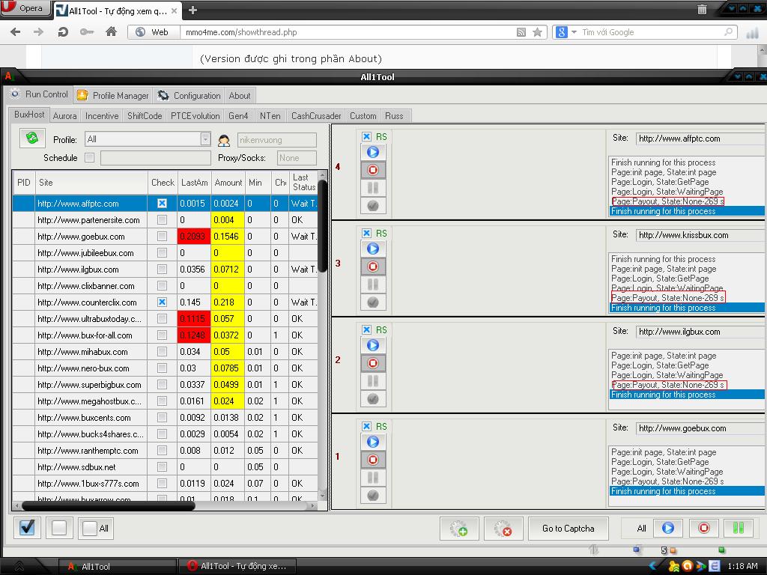Bookmark the page with the star icon
767x575 pixels.
click(x=537, y=32)
